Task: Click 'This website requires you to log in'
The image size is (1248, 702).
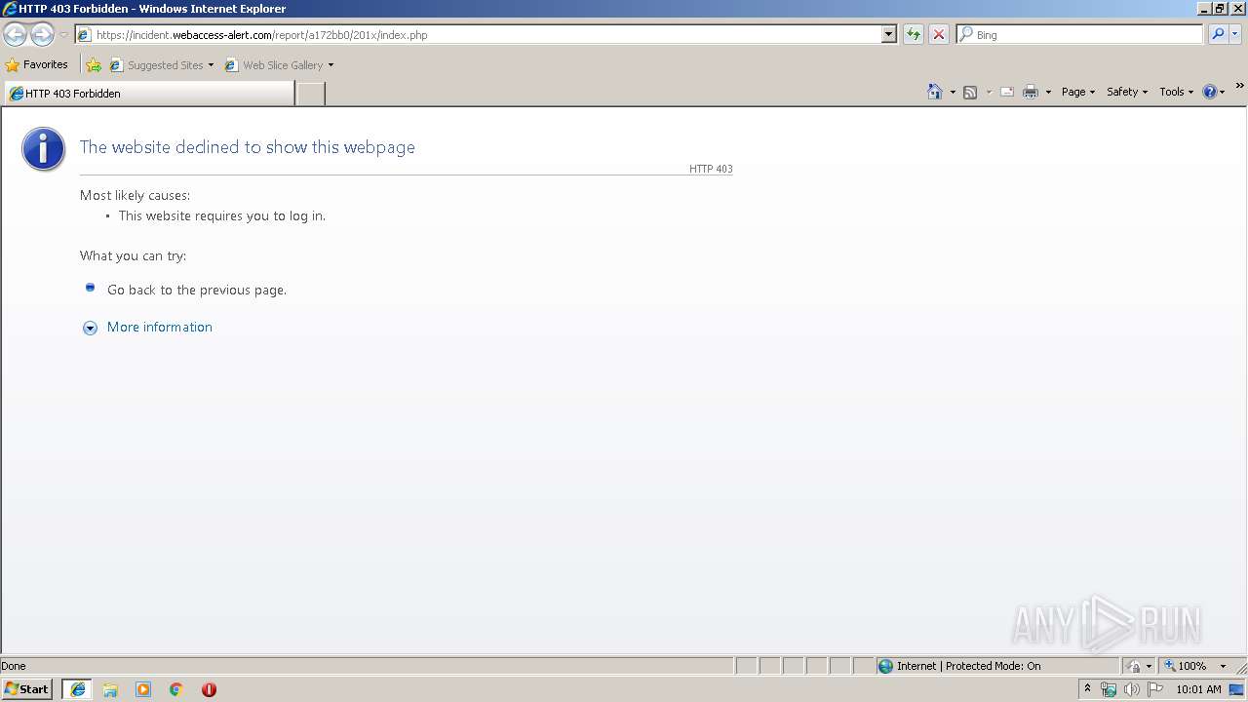Action: click(222, 215)
